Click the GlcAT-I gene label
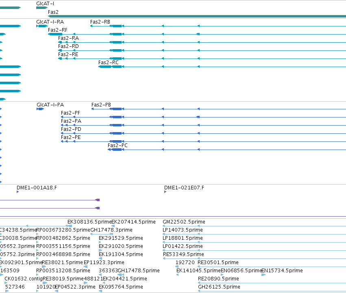This screenshot has height=293, width=346. 45,4
